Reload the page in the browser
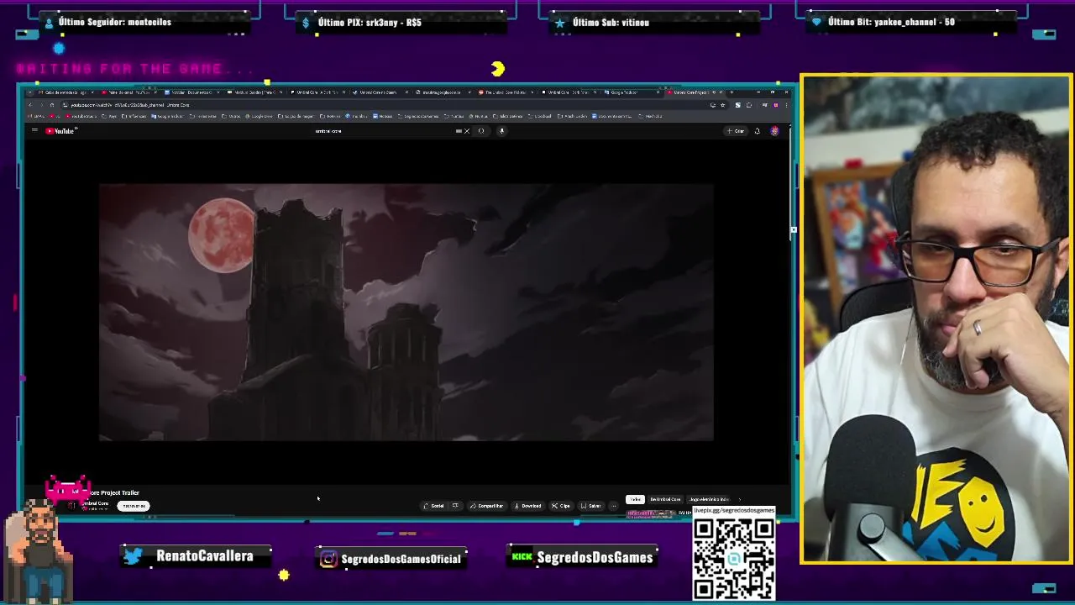Viewport: 1075px width, 605px height. coord(52,105)
